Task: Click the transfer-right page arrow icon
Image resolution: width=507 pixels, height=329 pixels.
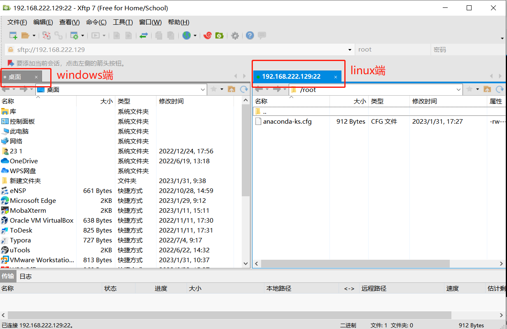Action: click(129, 35)
